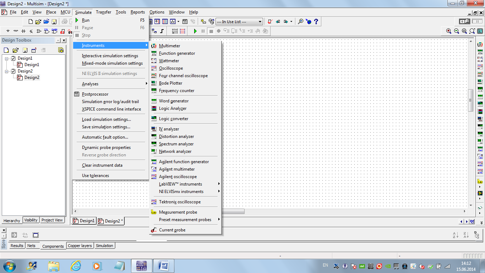Switch to the Project View tab
Screen dimensions: 485x273
pyautogui.click(x=52, y=220)
